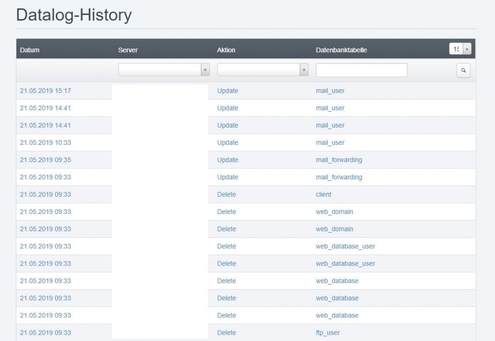This screenshot has height=341, width=495.
Task: Sort the table by the Server header
Action: [x=128, y=49]
